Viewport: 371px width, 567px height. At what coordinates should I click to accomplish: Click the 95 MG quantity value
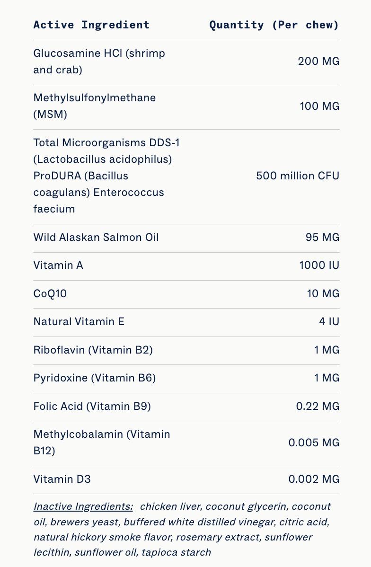click(x=322, y=237)
